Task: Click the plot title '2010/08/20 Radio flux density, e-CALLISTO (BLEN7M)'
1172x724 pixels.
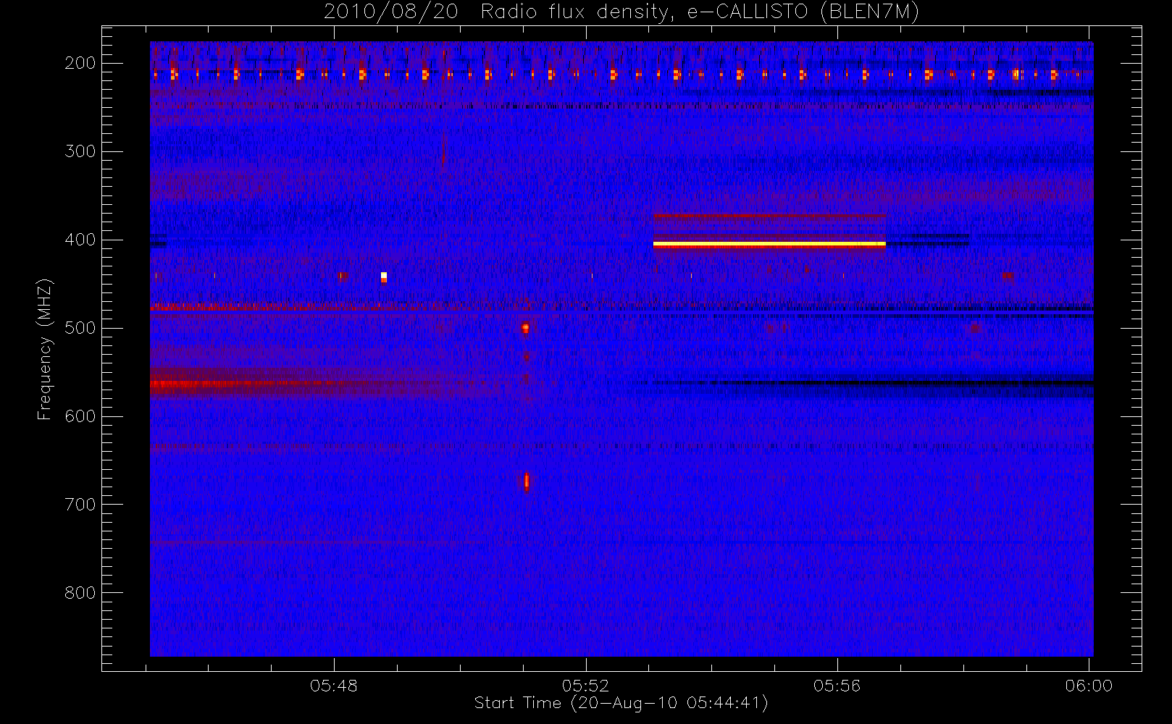Action: click(621, 12)
